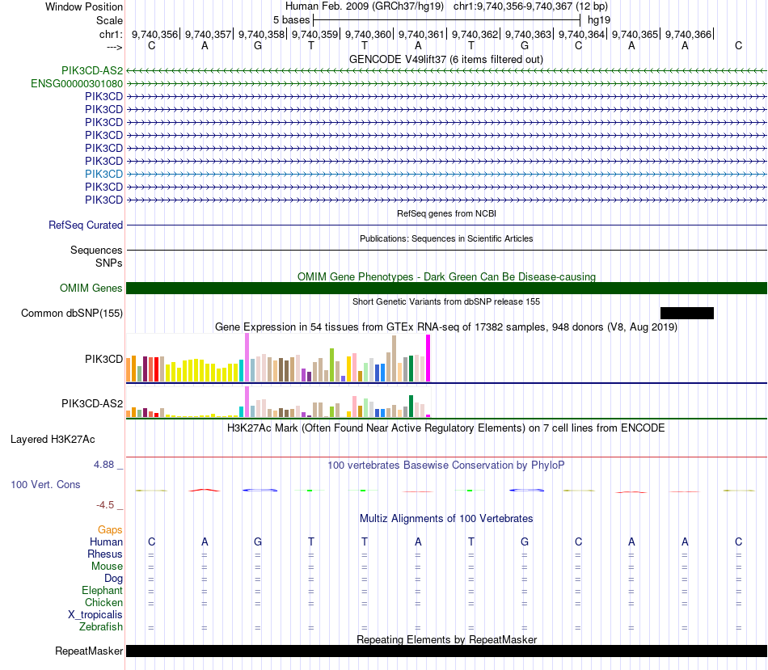Select the black dbSNP variant block
Screen dimensions: 768x670
point(686,313)
